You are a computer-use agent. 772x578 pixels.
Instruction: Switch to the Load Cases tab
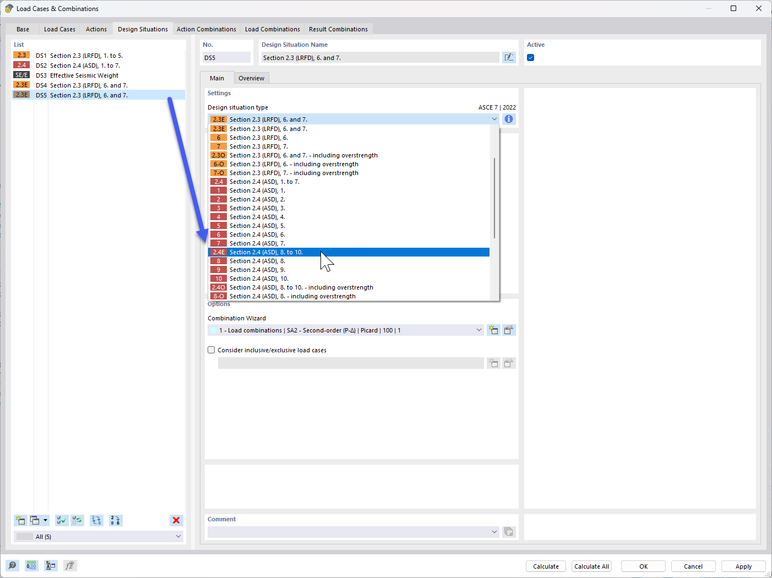[59, 29]
